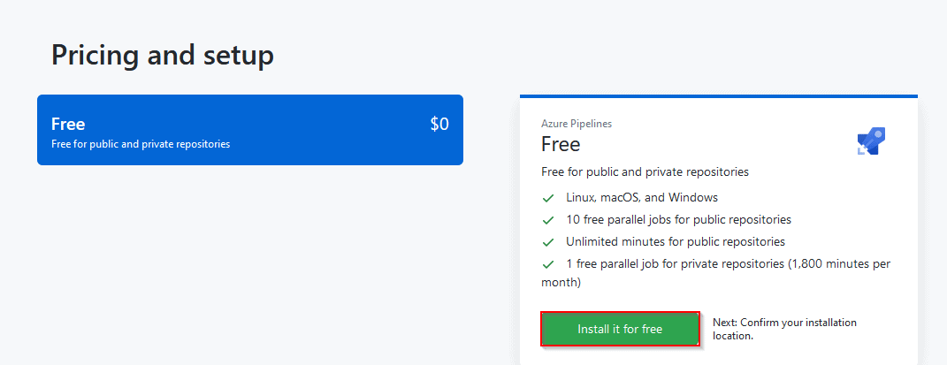Click the checkmark beside 1 free parallel job
The height and width of the screenshot is (365, 947).
pos(548,264)
